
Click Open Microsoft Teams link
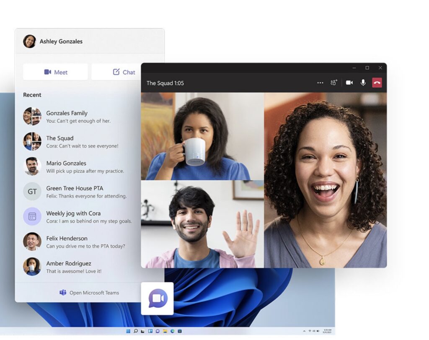(89, 293)
